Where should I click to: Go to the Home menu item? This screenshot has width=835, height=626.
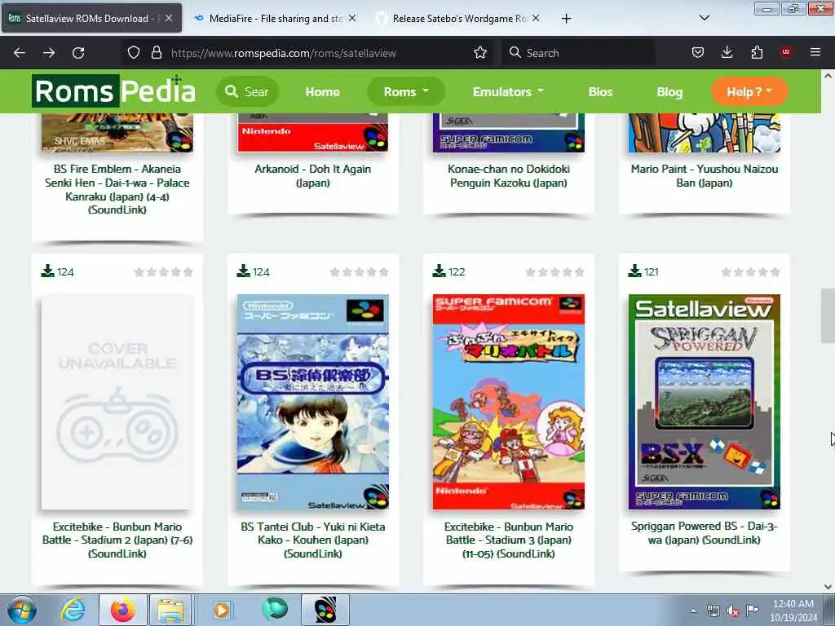(x=322, y=92)
